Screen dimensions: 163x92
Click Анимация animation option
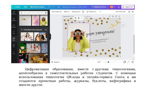(x=91, y=12)
